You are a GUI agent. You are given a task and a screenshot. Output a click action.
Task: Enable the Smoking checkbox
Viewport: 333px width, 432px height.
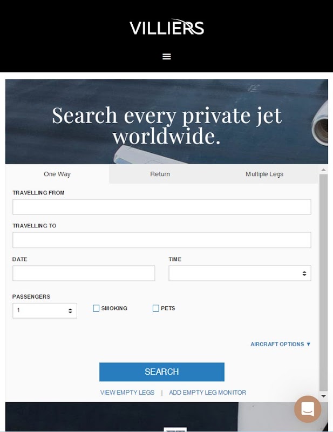point(96,308)
